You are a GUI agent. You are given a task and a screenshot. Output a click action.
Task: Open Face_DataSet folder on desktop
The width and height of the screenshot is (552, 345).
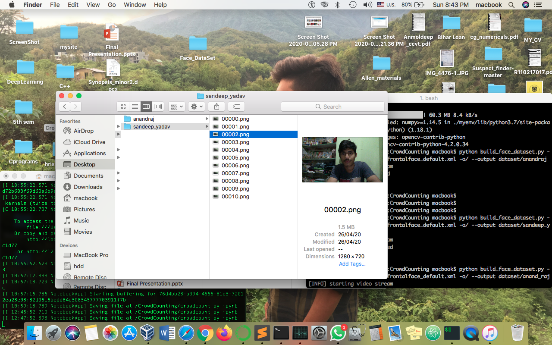click(198, 48)
